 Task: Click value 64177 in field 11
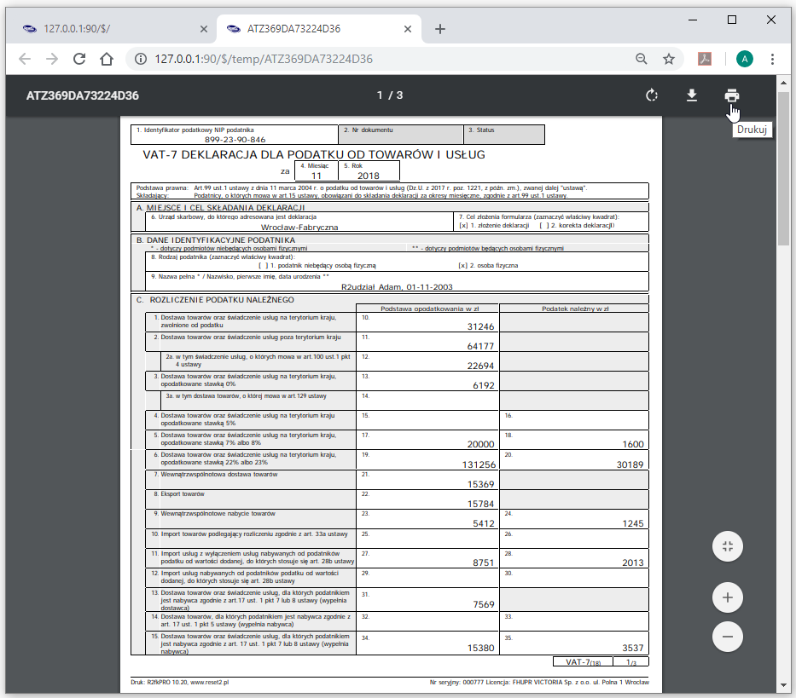480,347
